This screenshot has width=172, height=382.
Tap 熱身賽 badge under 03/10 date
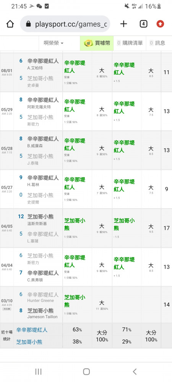(7, 309)
